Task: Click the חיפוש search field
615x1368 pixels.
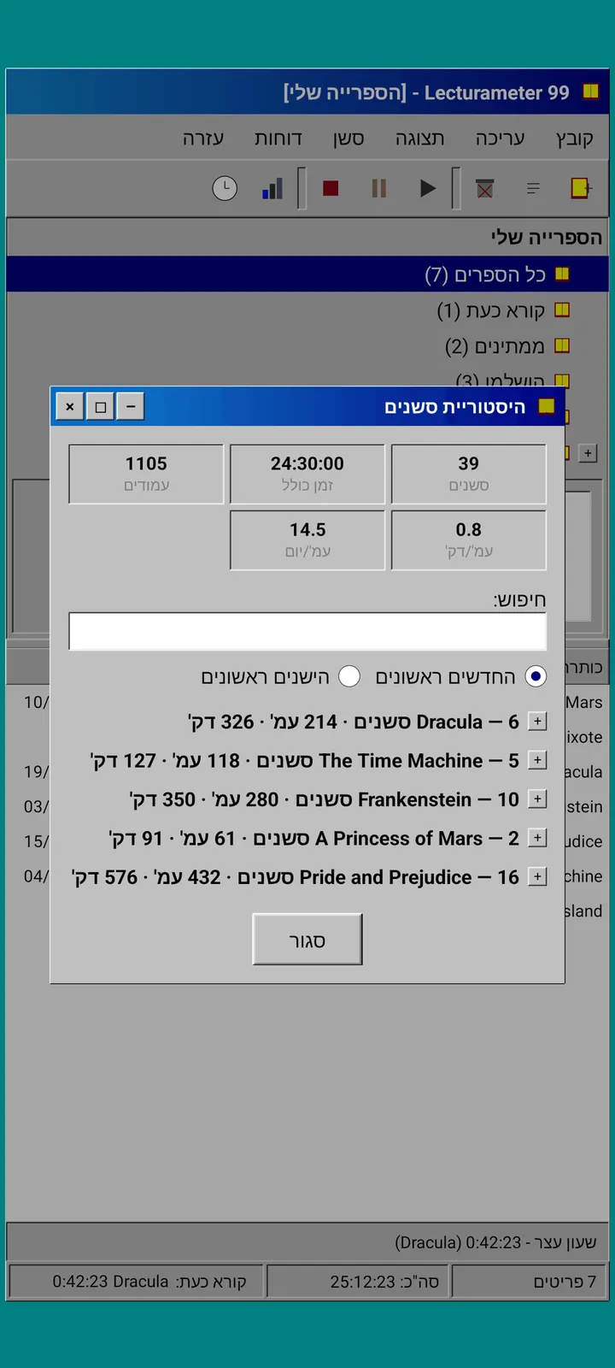Action: click(307, 631)
